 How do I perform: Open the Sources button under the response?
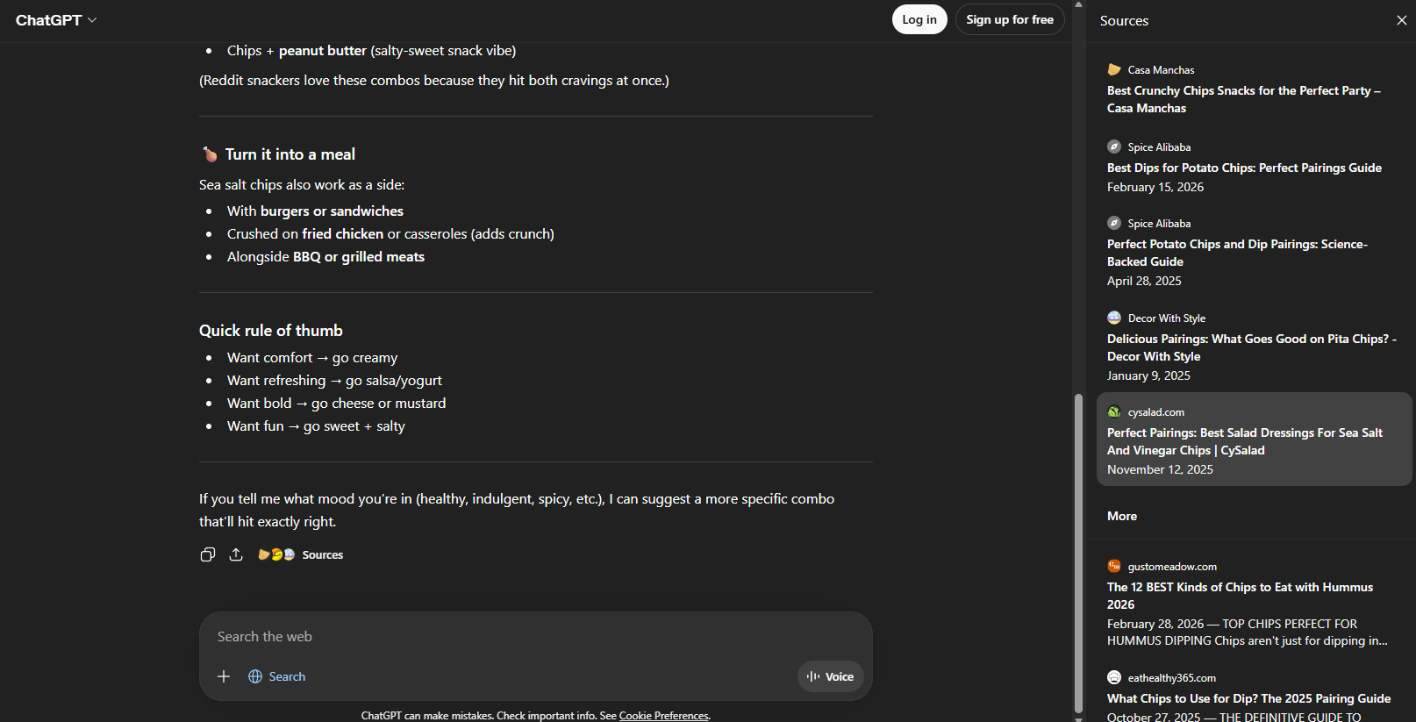pyautogui.click(x=301, y=554)
